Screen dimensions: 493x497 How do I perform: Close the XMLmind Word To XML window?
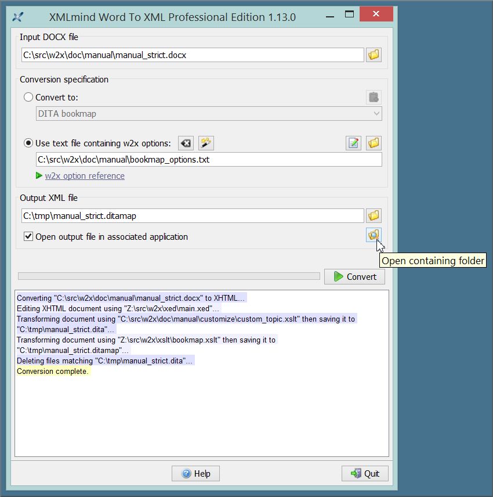376,14
